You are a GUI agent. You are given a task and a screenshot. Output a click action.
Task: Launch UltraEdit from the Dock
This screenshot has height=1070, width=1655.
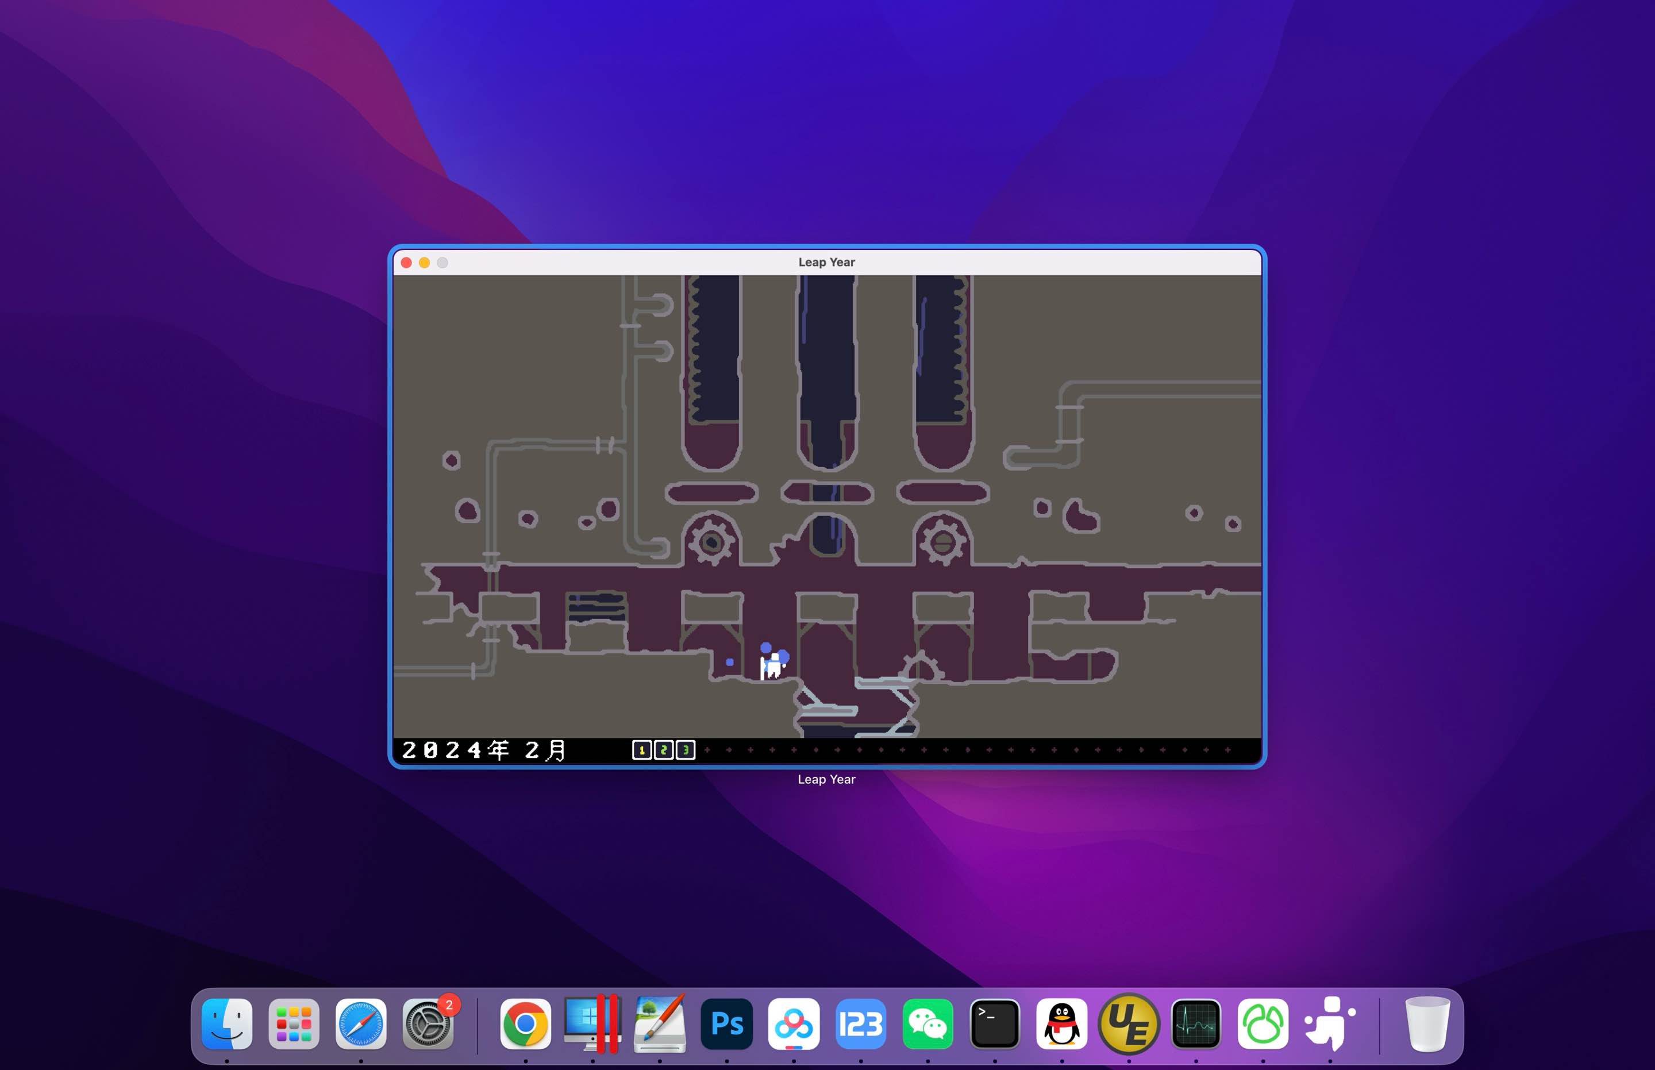click(x=1129, y=1023)
